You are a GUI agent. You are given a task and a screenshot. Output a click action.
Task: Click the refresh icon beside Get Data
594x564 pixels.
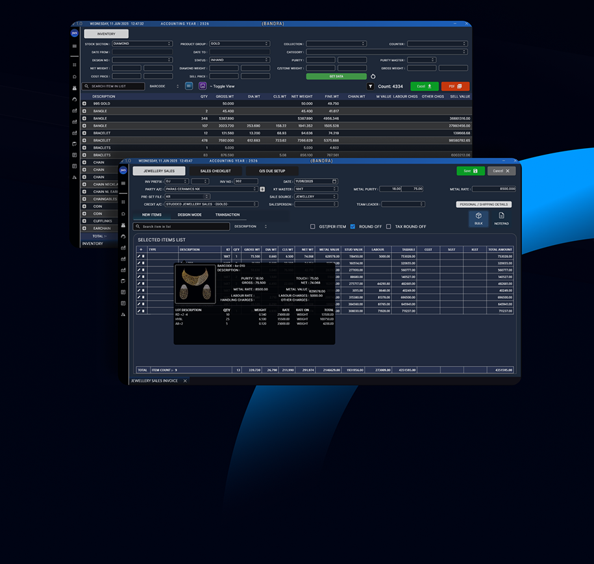coord(373,77)
